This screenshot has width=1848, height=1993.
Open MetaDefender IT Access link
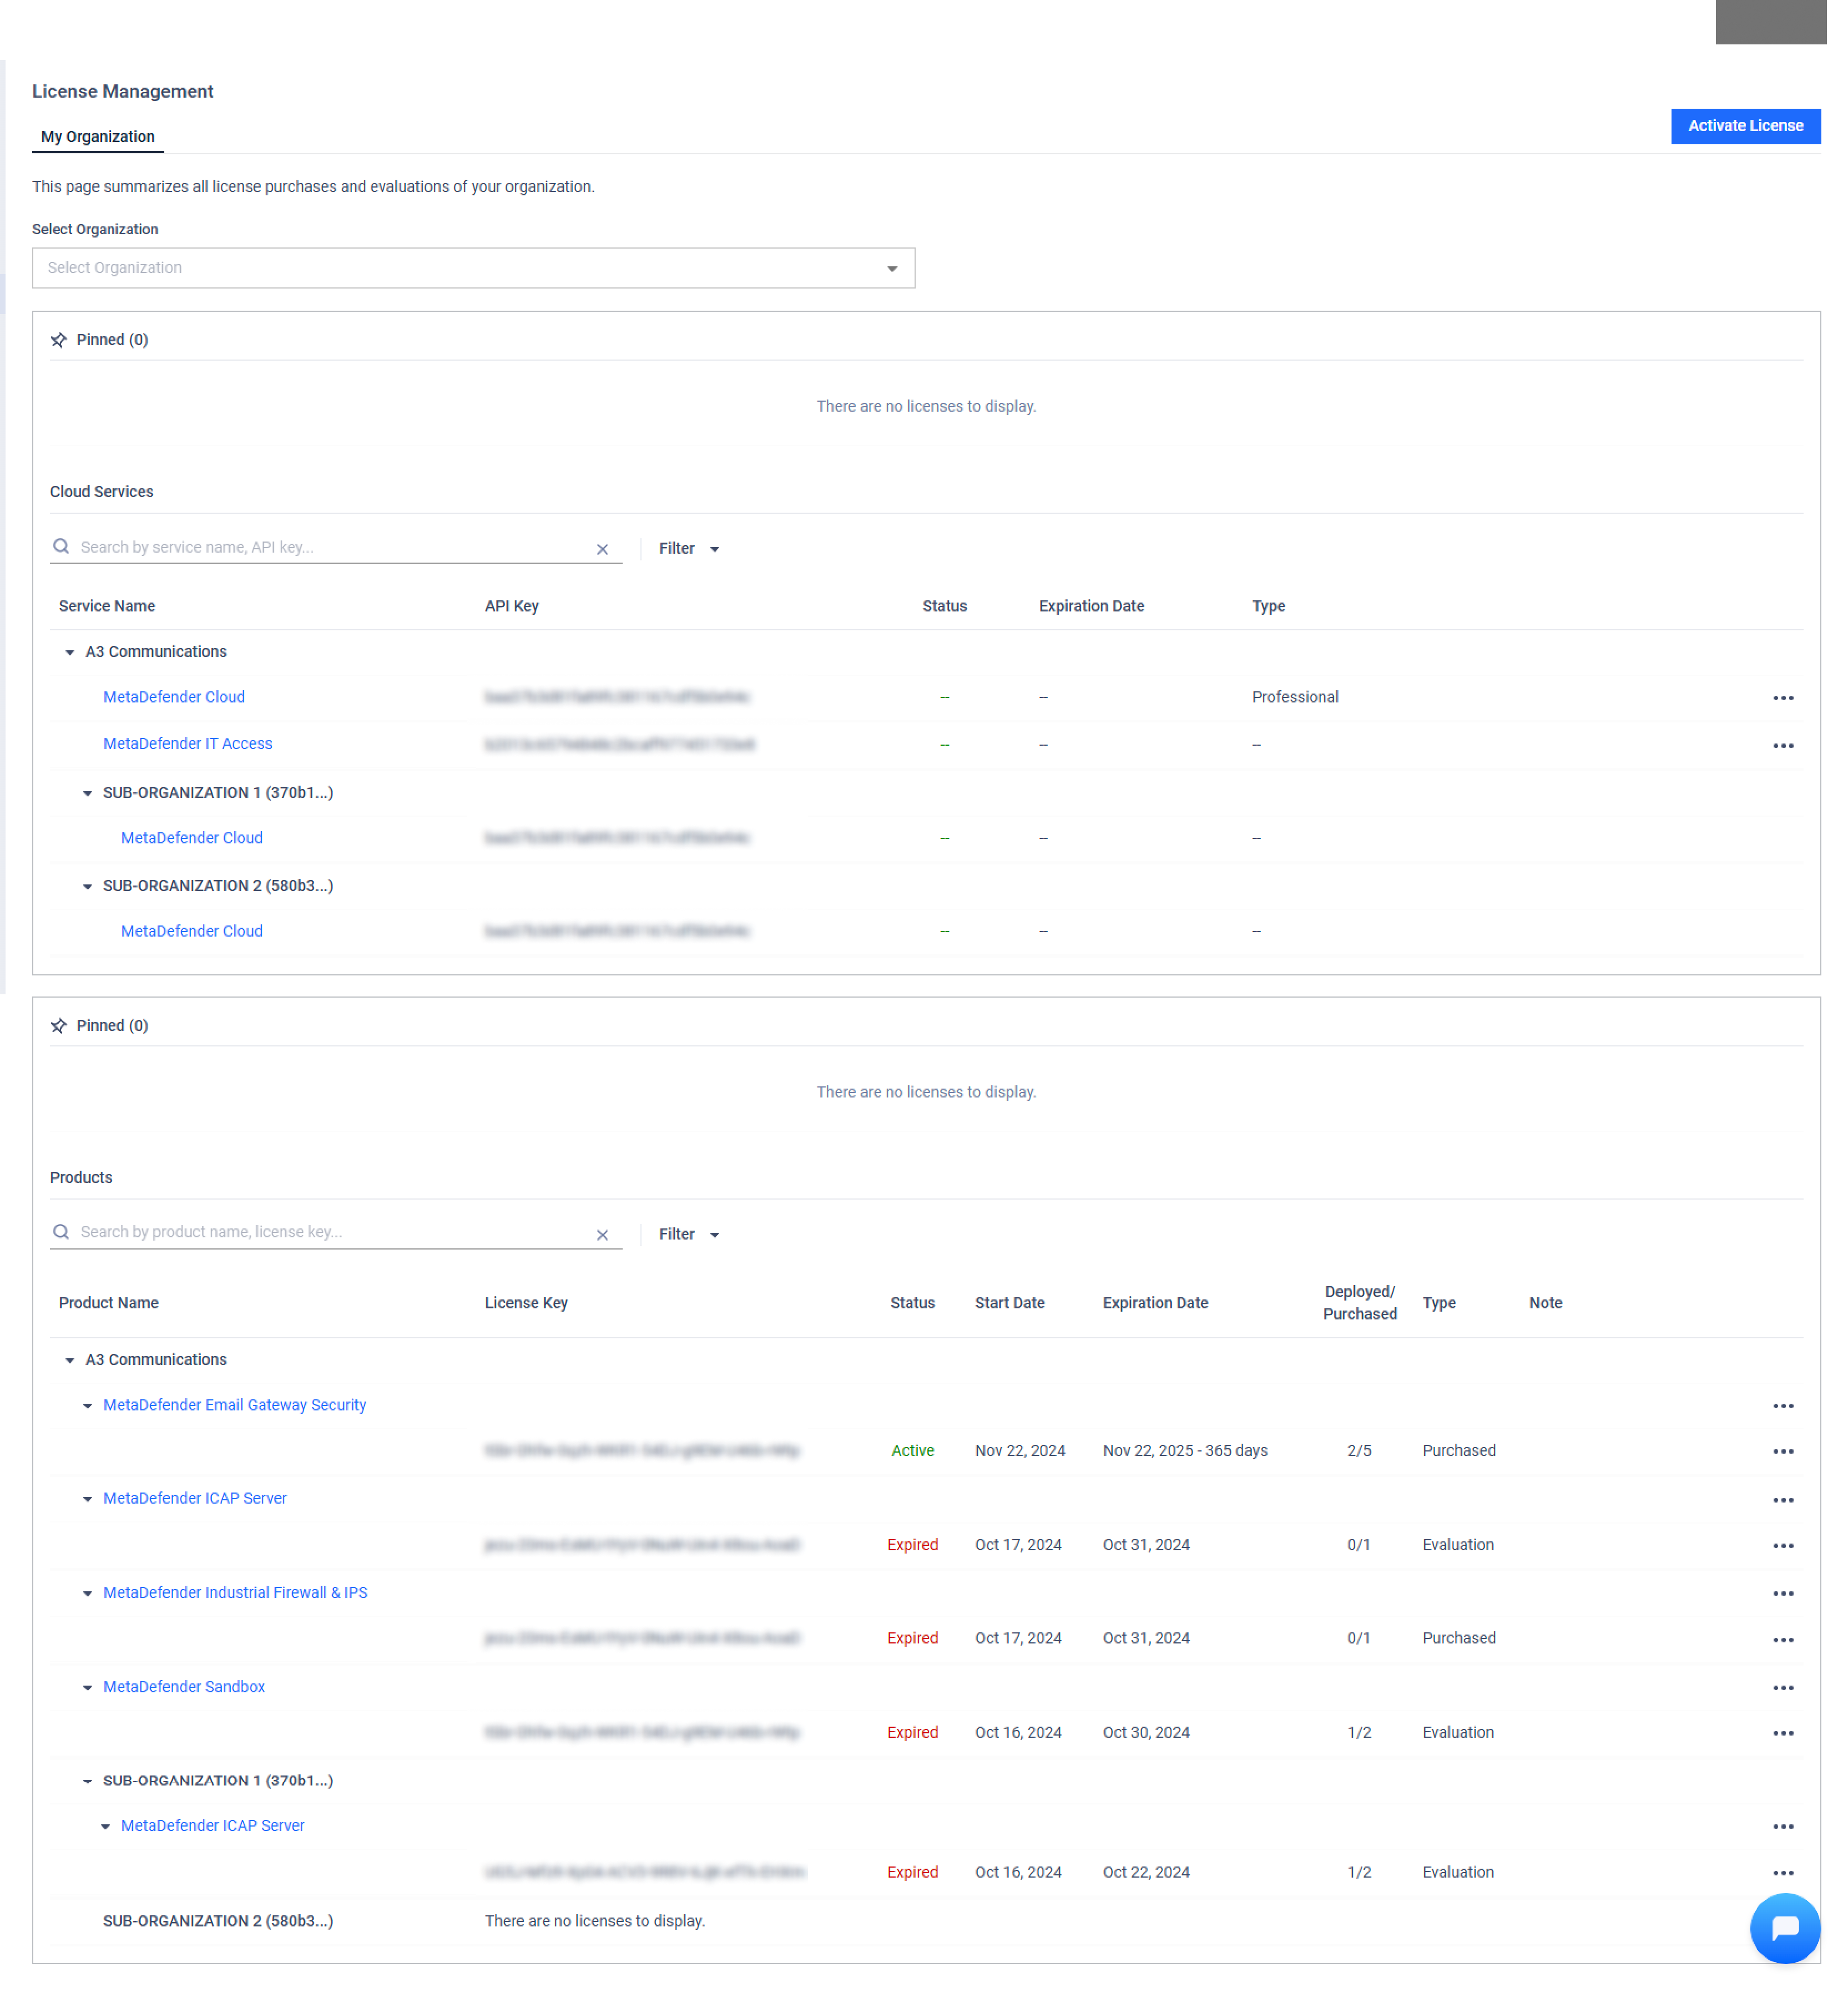188,744
